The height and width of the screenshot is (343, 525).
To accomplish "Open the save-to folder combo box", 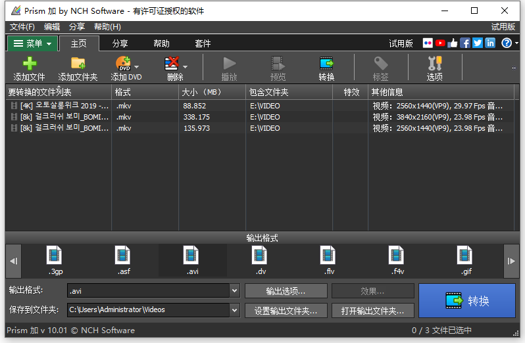I will coord(153,310).
